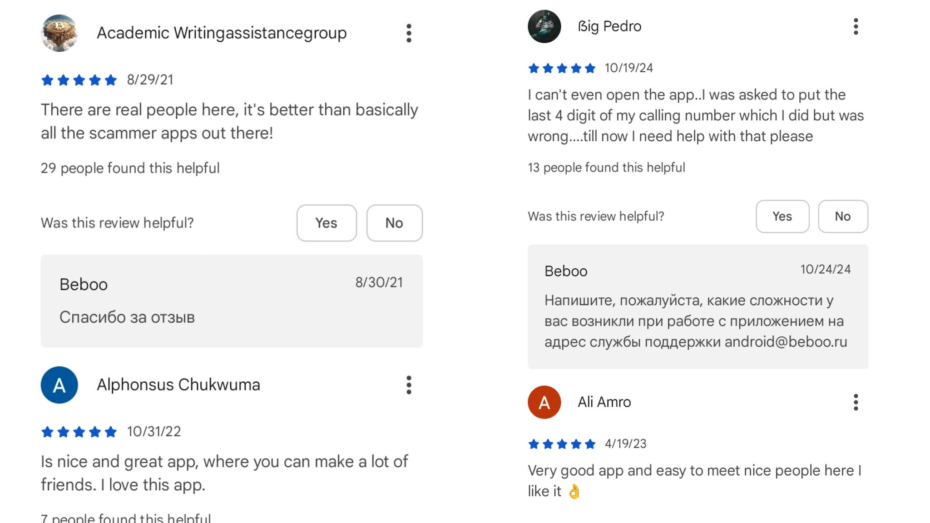Click Beboo developer name in 8/30/21 reply

[x=84, y=285]
